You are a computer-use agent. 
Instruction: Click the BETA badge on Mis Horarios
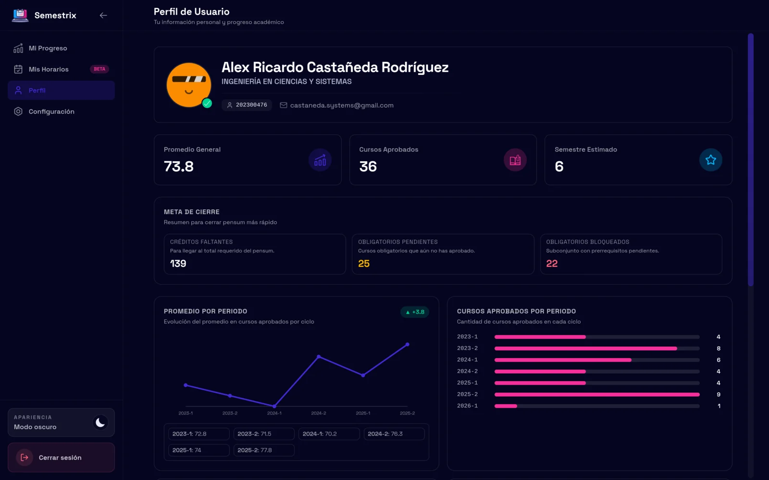(x=99, y=69)
